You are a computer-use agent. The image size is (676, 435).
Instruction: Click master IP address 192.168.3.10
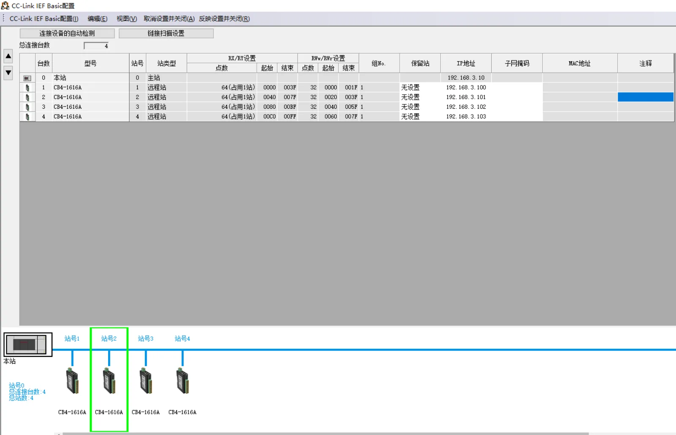point(466,78)
